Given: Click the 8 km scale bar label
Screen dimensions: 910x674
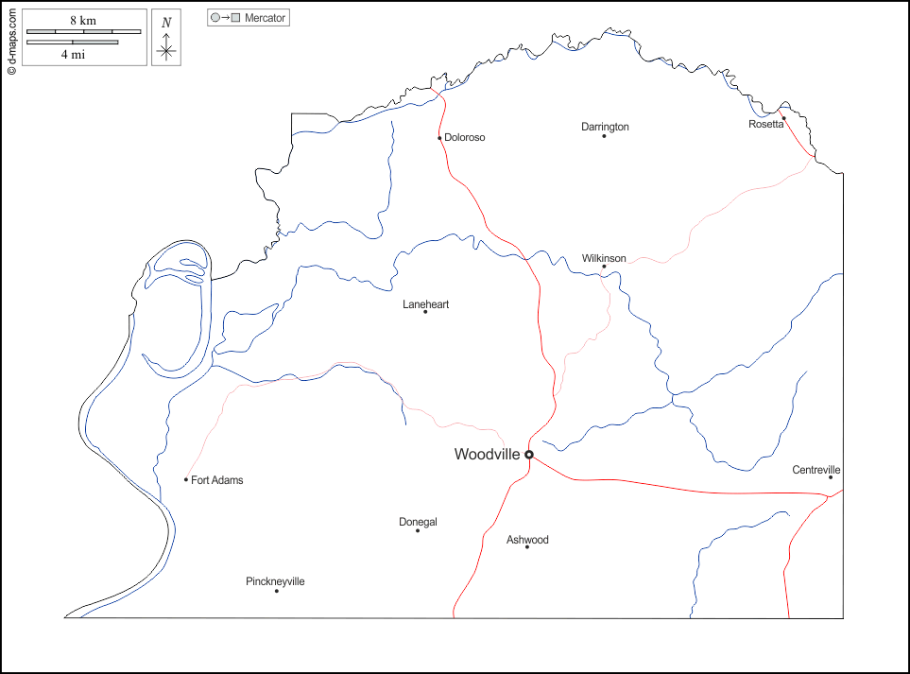Looking at the screenshot, I should click(x=82, y=20).
